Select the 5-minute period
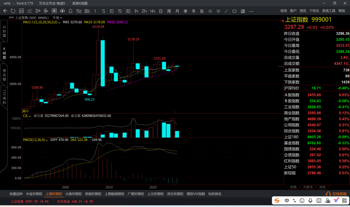The width and height of the screenshot is (350, 207). click(x=103, y=11)
